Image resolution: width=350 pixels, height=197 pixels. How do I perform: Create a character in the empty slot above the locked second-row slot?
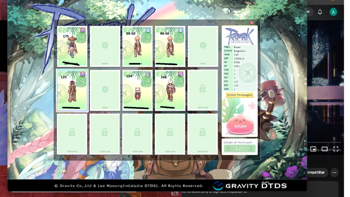pyautogui.click(x=203, y=46)
